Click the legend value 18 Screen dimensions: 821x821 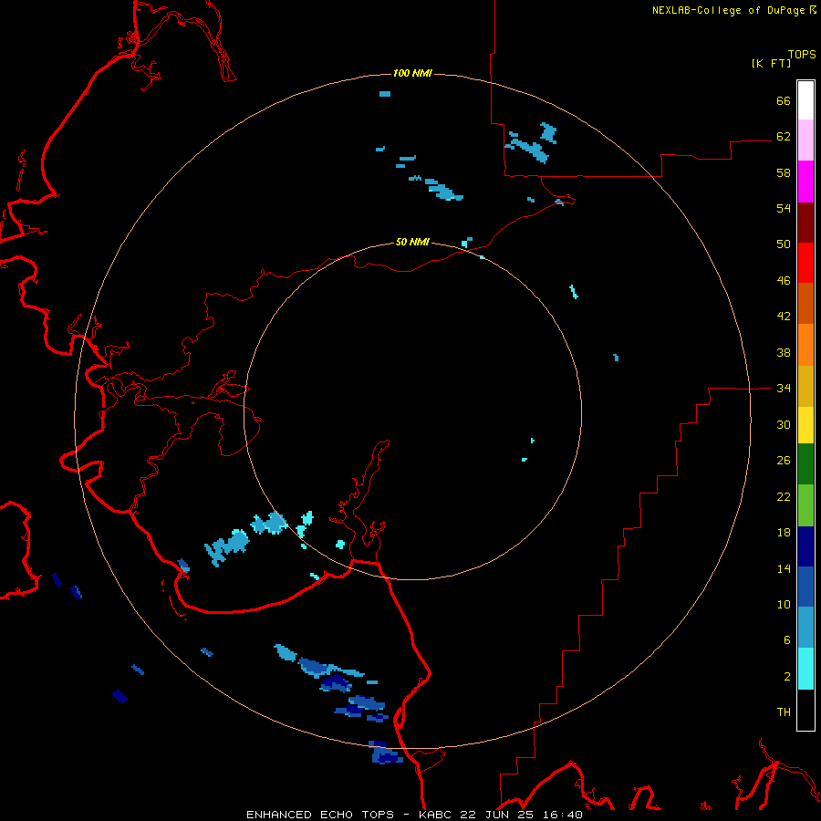tap(784, 533)
